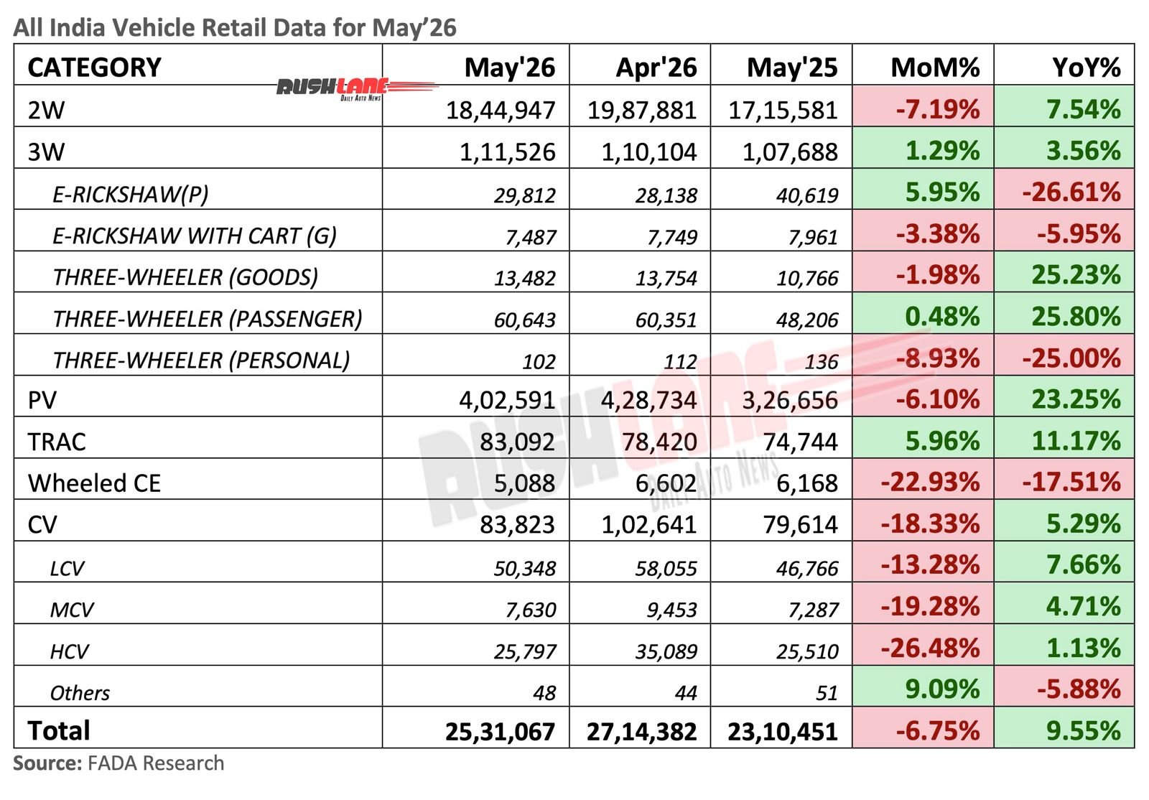Viewport: 1149px width, 800px height.
Task: Click the LCV May'26 value 50,348
Action: (525, 569)
